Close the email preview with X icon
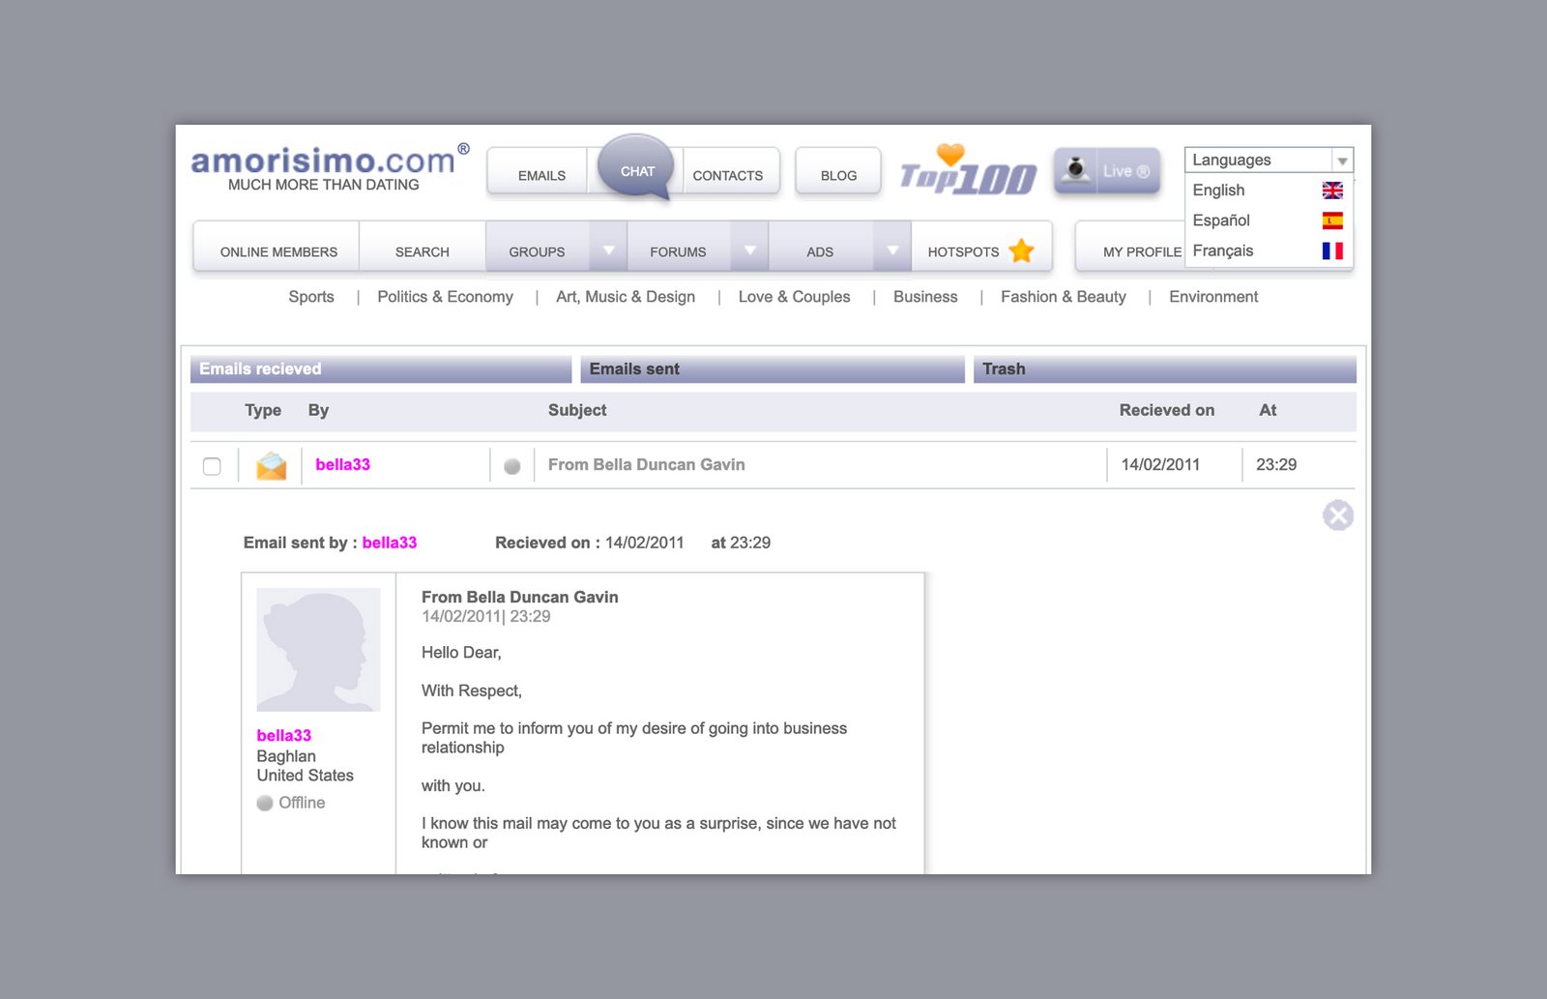This screenshot has width=1547, height=999. click(1337, 515)
